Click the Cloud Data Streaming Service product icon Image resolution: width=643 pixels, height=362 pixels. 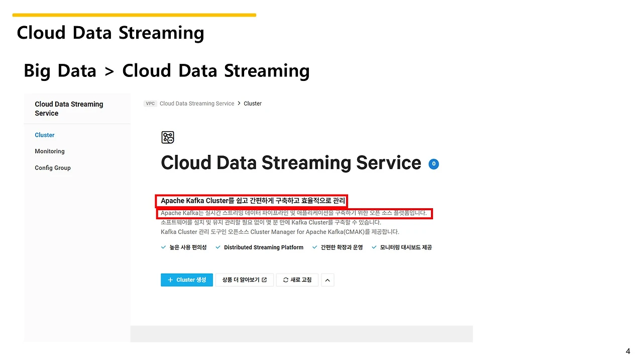168,137
